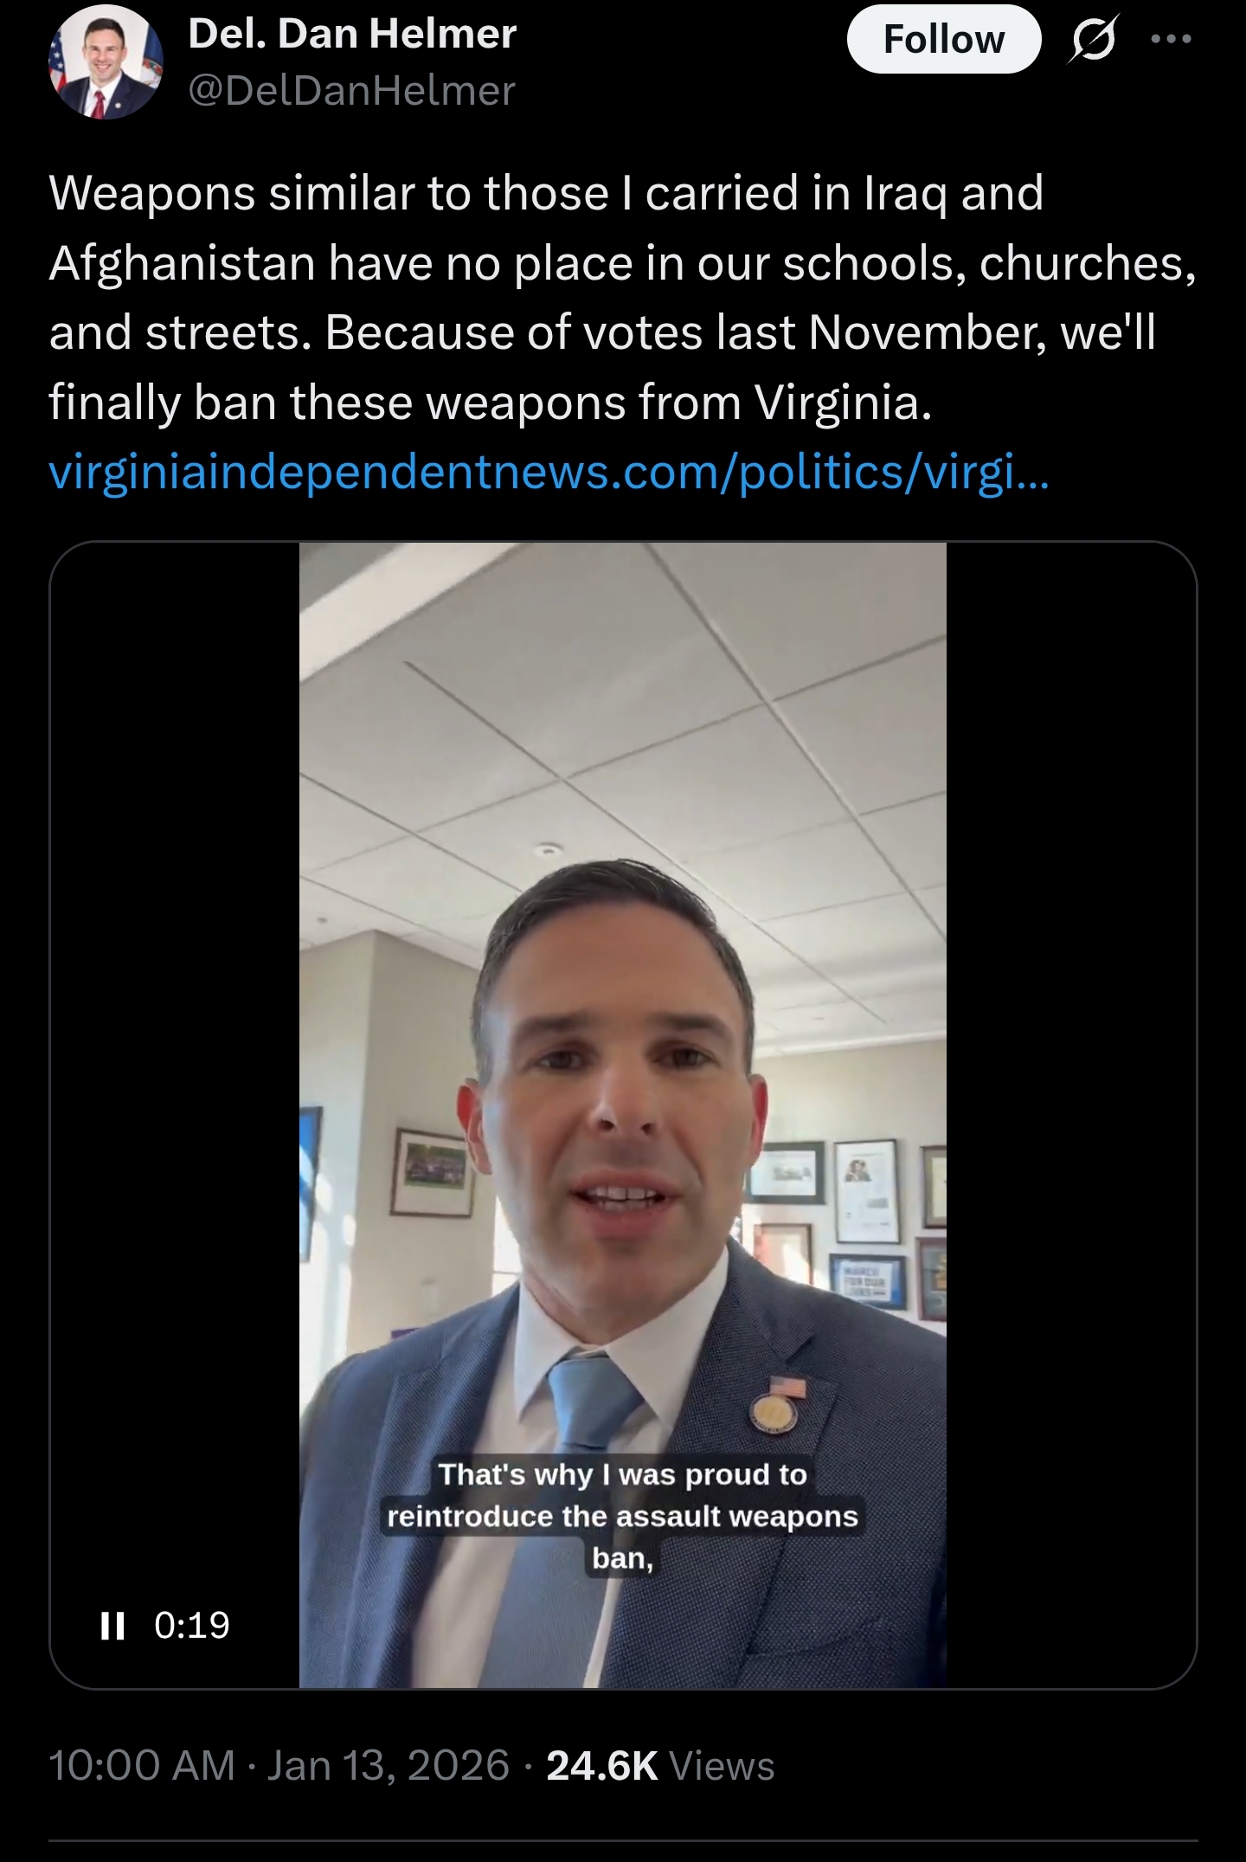
Task: View the 24.6K Views analytics
Action: click(x=660, y=1765)
